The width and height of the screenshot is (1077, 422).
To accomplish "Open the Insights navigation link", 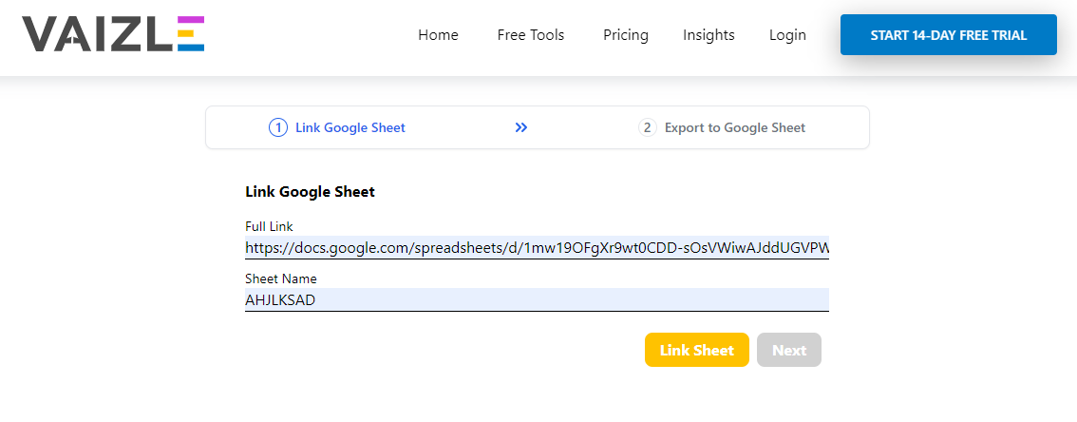I will [x=709, y=35].
